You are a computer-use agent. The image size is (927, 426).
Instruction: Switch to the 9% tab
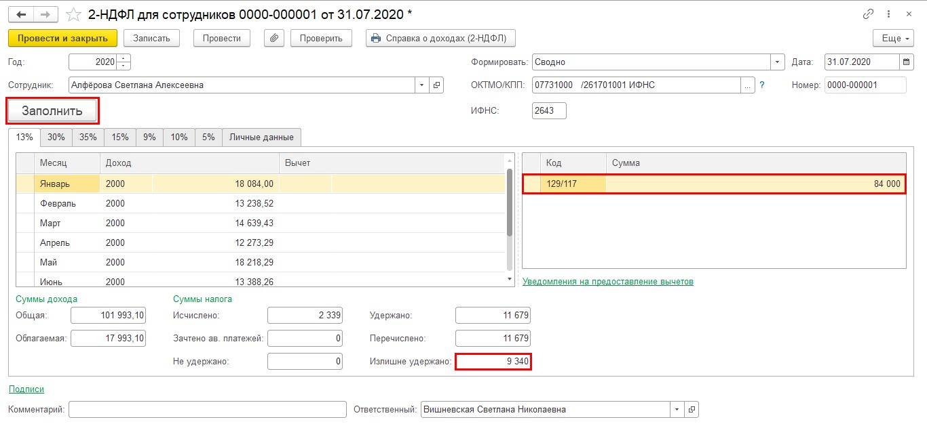[x=149, y=137]
